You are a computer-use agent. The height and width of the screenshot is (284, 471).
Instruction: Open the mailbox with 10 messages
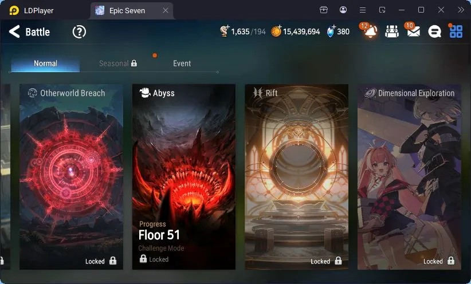pyautogui.click(x=413, y=30)
